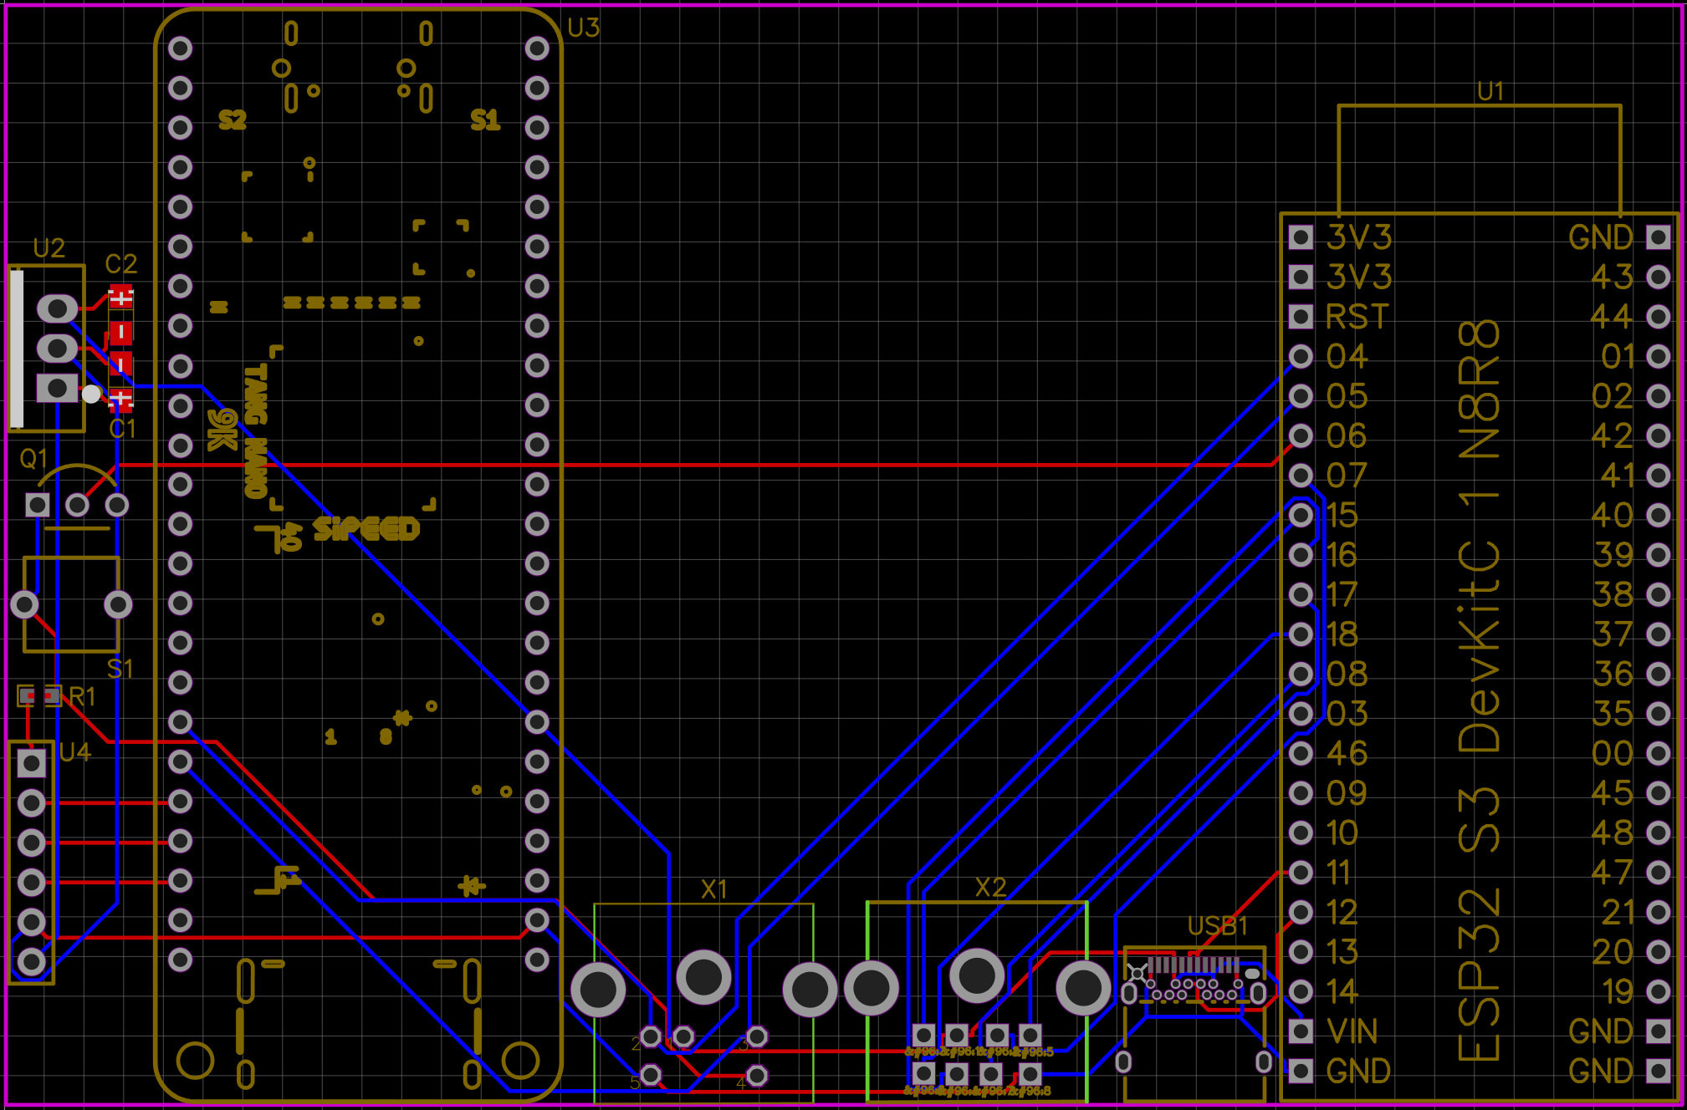Select the SiPEED silkscreen logo text

(x=366, y=529)
